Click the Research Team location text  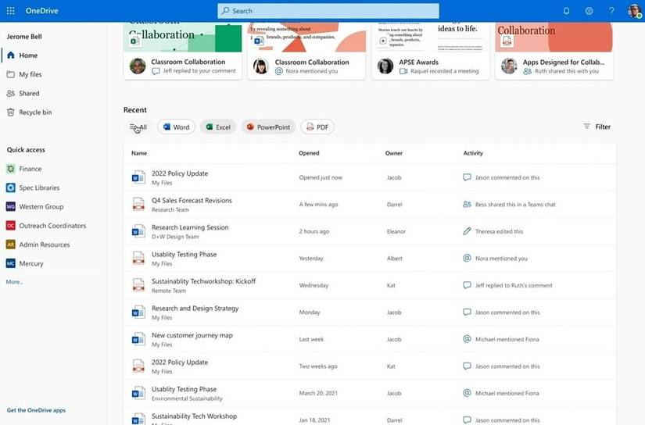(170, 209)
